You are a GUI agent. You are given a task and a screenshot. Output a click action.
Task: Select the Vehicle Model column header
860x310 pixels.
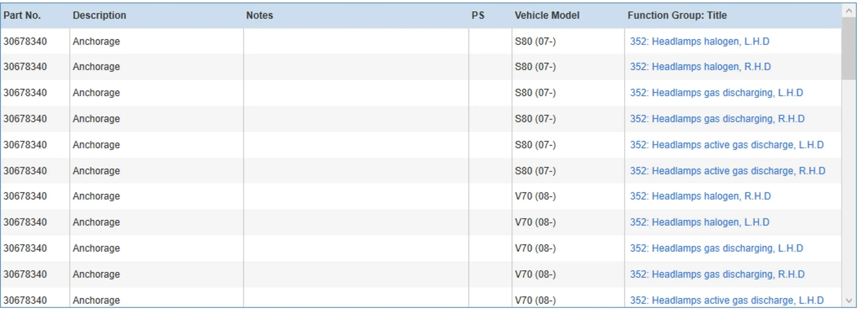pos(547,15)
